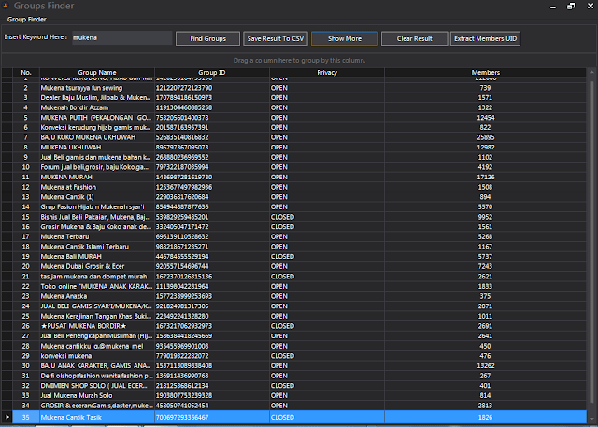Viewport: 598px width, 427px height.
Task: Select group BAJU KOKO MUKENA UKHUWAH
Action: pos(88,137)
